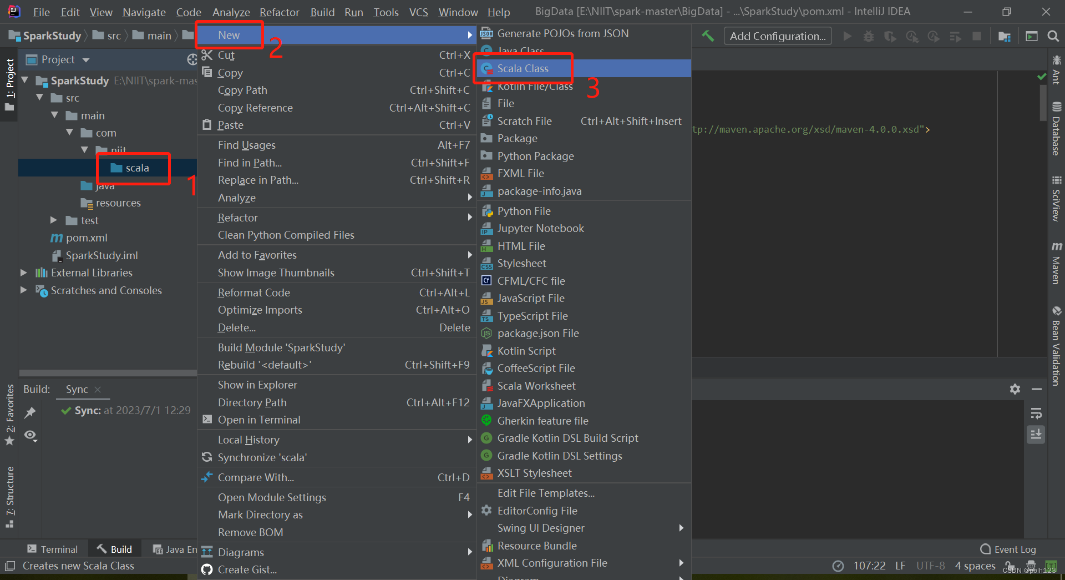Choose EditorConfig File entry
This screenshot has height=580, width=1065.
coord(584,511)
